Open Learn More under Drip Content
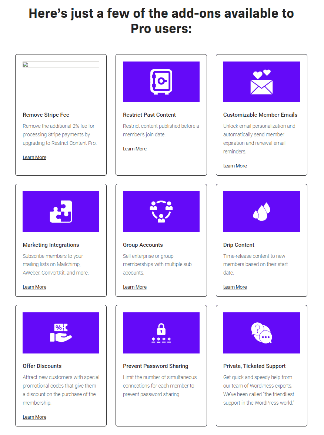 (235, 287)
